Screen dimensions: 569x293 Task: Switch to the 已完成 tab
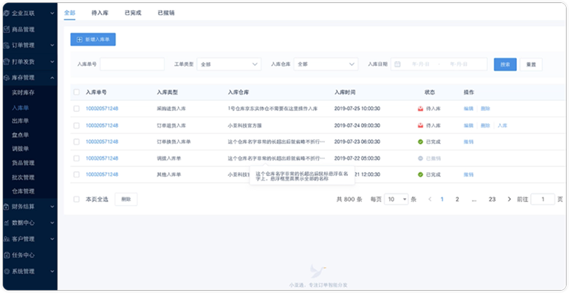133,13
